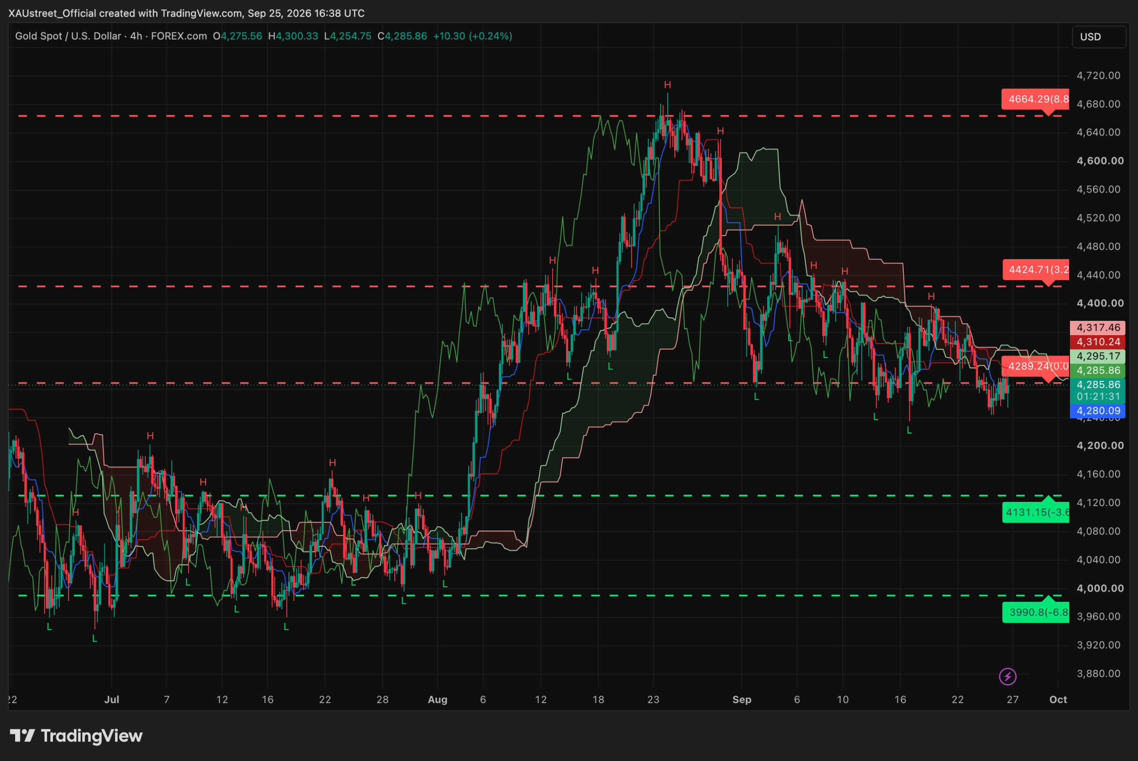Click the FOREX.com source label
1138x761 pixels.
coord(179,36)
